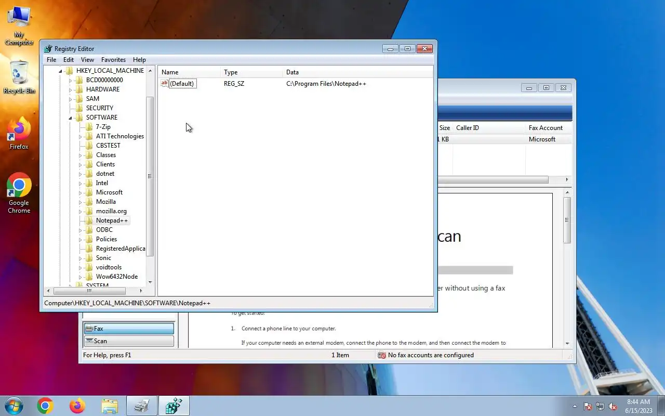Expand the Wow6432Node key
The image size is (665, 416).
[81, 277]
